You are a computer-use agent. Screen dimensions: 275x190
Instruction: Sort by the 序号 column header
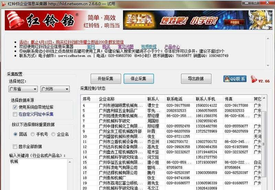pyautogui.click(x=89, y=99)
